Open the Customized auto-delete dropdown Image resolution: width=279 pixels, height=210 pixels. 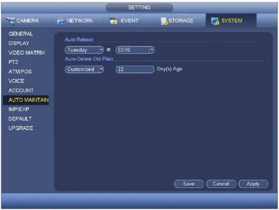(84, 69)
